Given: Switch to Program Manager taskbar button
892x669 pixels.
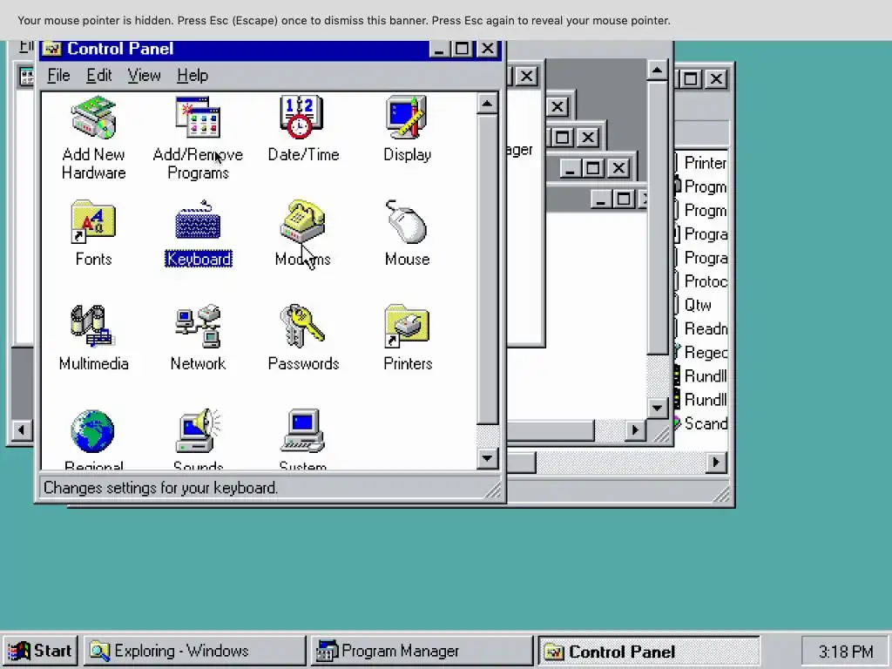Looking at the screenshot, I should (422, 651).
